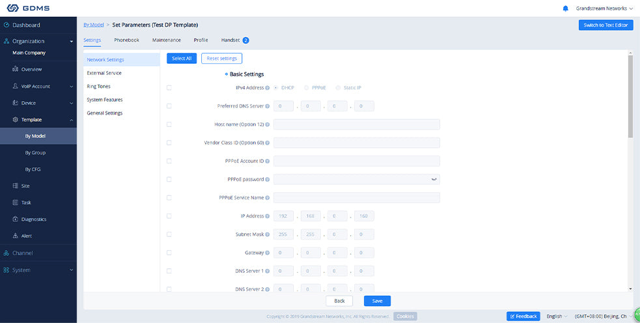Click help icon next to IPv4 Address
The image size is (640, 323).
click(268, 88)
